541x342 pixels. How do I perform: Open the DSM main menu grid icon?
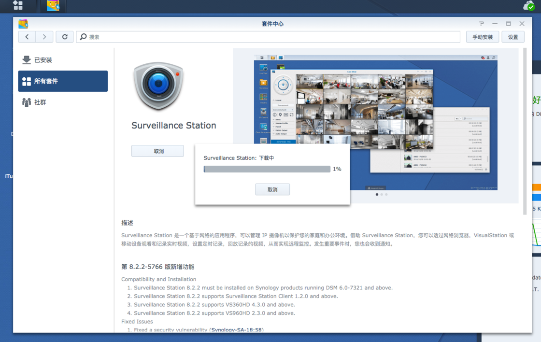tap(18, 5)
